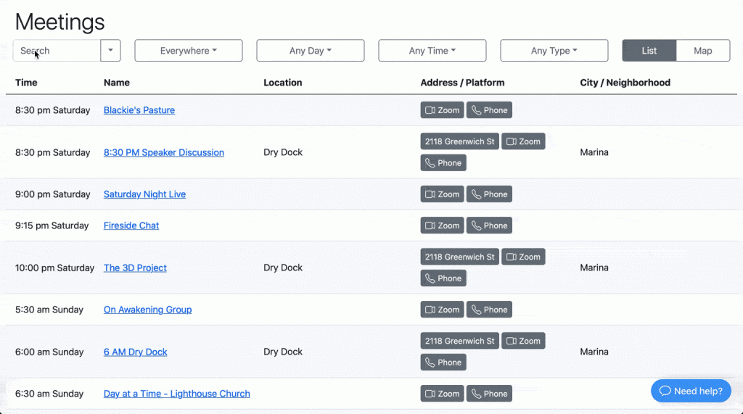Expand the Any Day filter dropdown
The width and height of the screenshot is (743, 414).
click(x=311, y=51)
